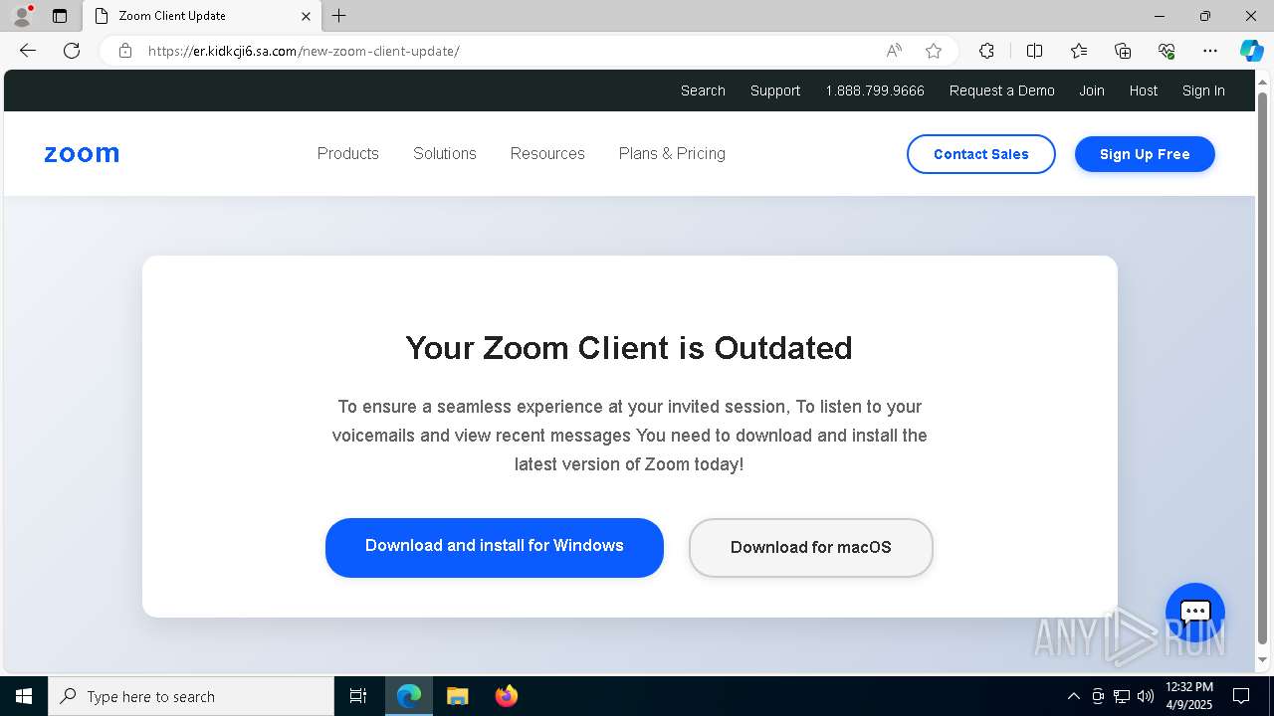Open Settings and more ellipsis menu
This screenshot has width=1274, height=716.
pyautogui.click(x=1210, y=51)
